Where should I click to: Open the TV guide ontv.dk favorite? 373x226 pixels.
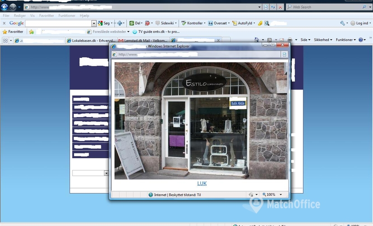click(156, 32)
